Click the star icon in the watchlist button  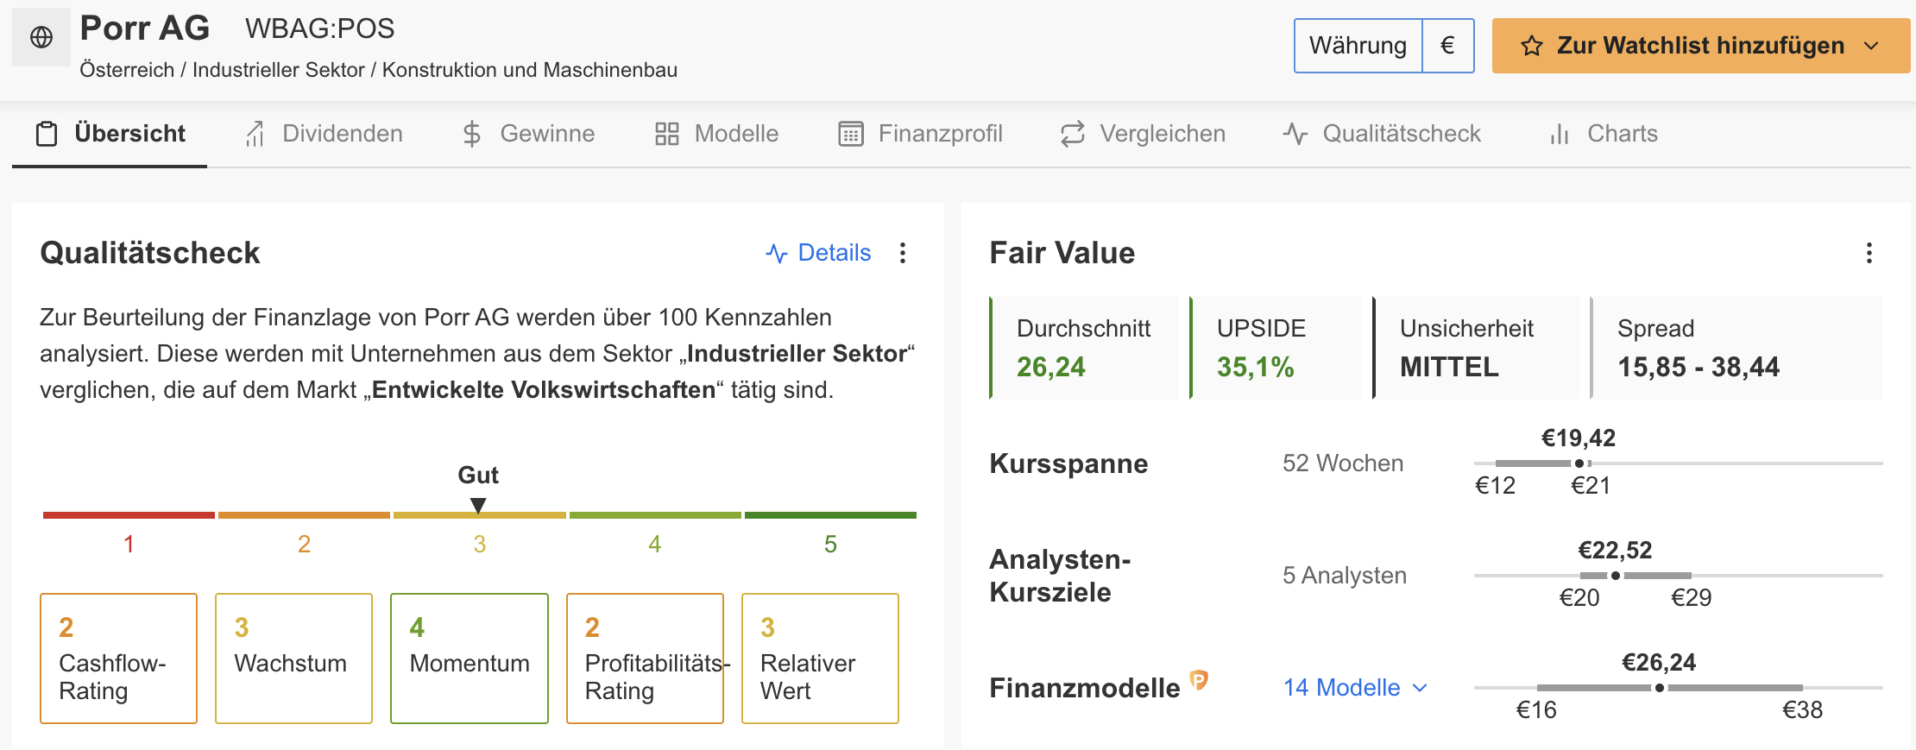tap(1531, 46)
